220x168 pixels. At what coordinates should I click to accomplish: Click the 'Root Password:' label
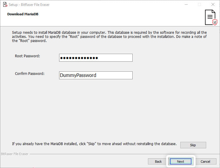pyautogui.click(x=28, y=56)
